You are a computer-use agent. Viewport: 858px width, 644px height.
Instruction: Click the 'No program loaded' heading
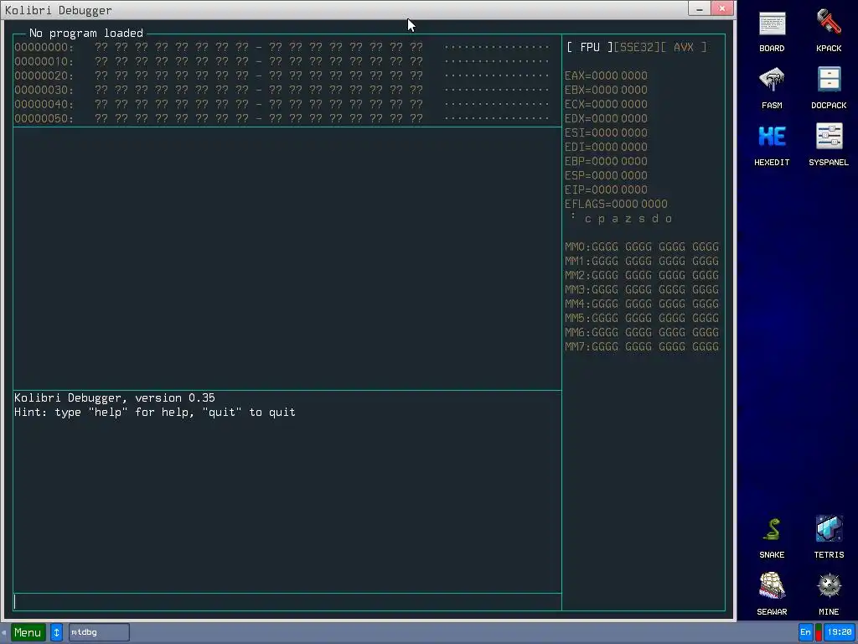pyautogui.click(x=86, y=34)
